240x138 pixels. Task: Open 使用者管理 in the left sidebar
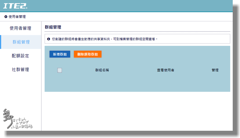coord(20,28)
